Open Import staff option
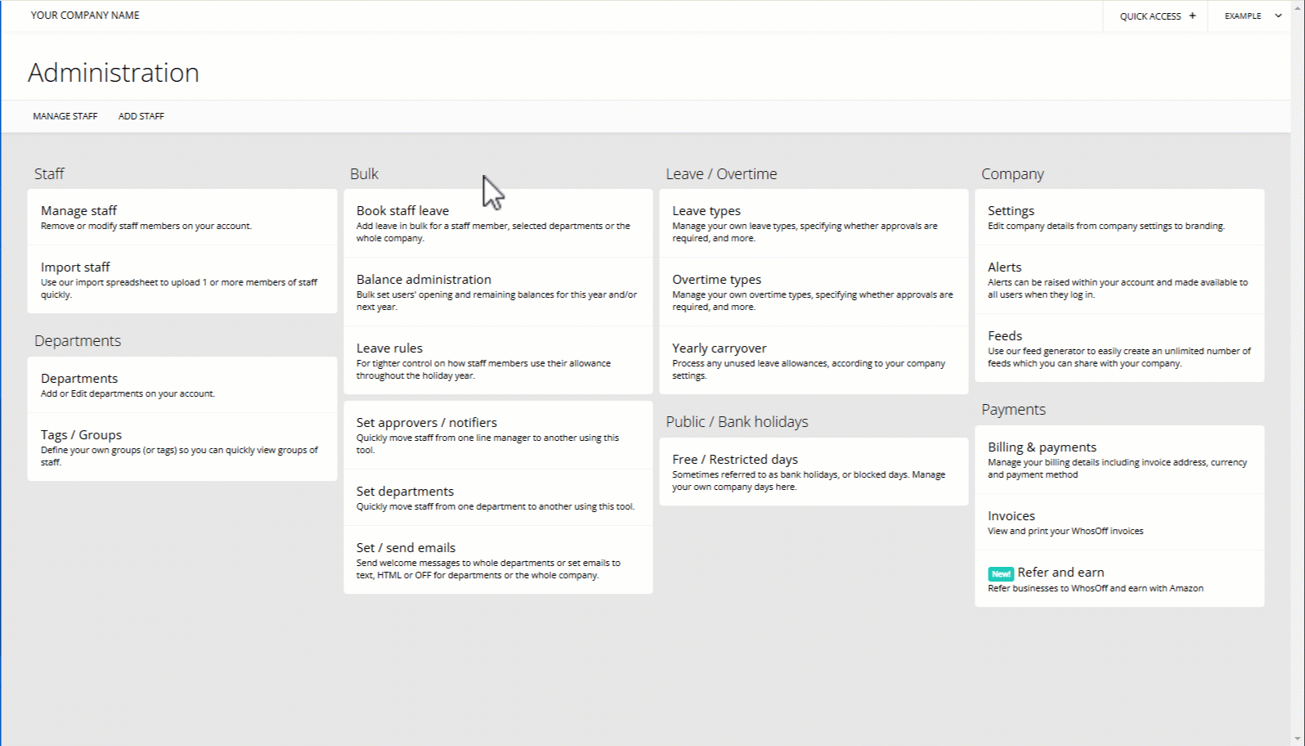Image resolution: width=1305 pixels, height=746 pixels. coord(182,279)
